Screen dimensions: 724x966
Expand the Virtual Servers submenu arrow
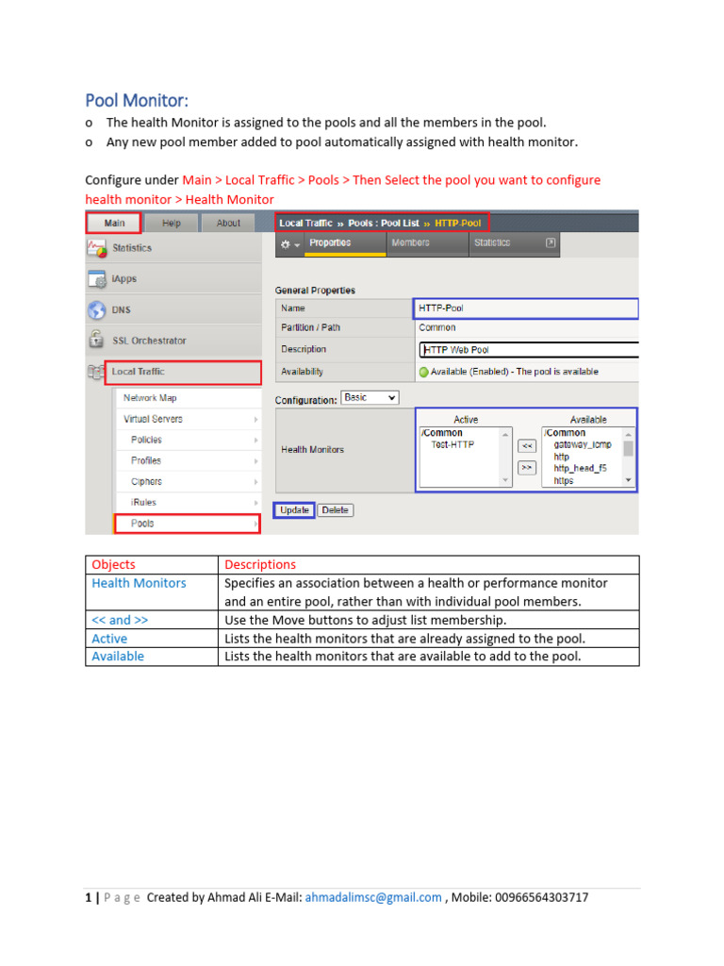click(255, 420)
